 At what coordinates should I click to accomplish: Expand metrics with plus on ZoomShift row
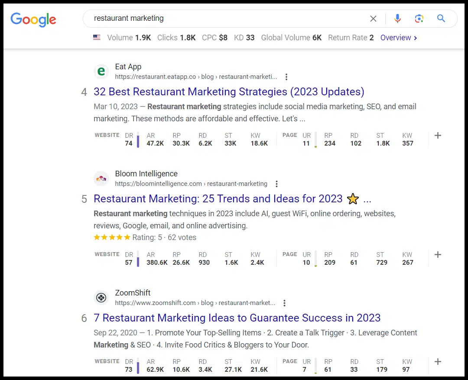pyautogui.click(x=438, y=362)
